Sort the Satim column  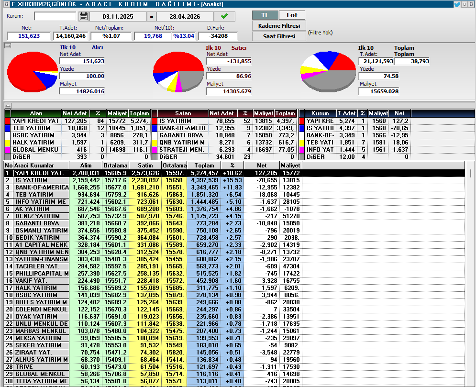(x=145, y=166)
